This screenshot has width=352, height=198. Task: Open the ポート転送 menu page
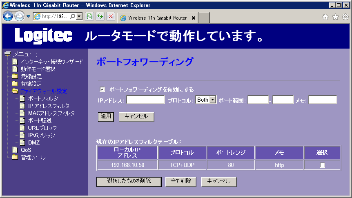pyautogui.click(x=40, y=120)
